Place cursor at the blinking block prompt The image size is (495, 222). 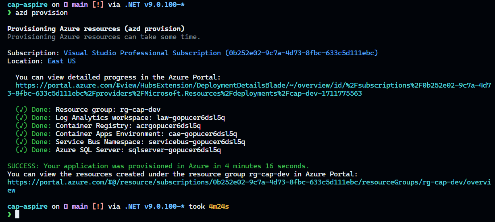17,214
